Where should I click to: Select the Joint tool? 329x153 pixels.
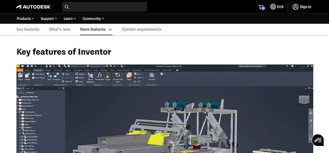49,77
